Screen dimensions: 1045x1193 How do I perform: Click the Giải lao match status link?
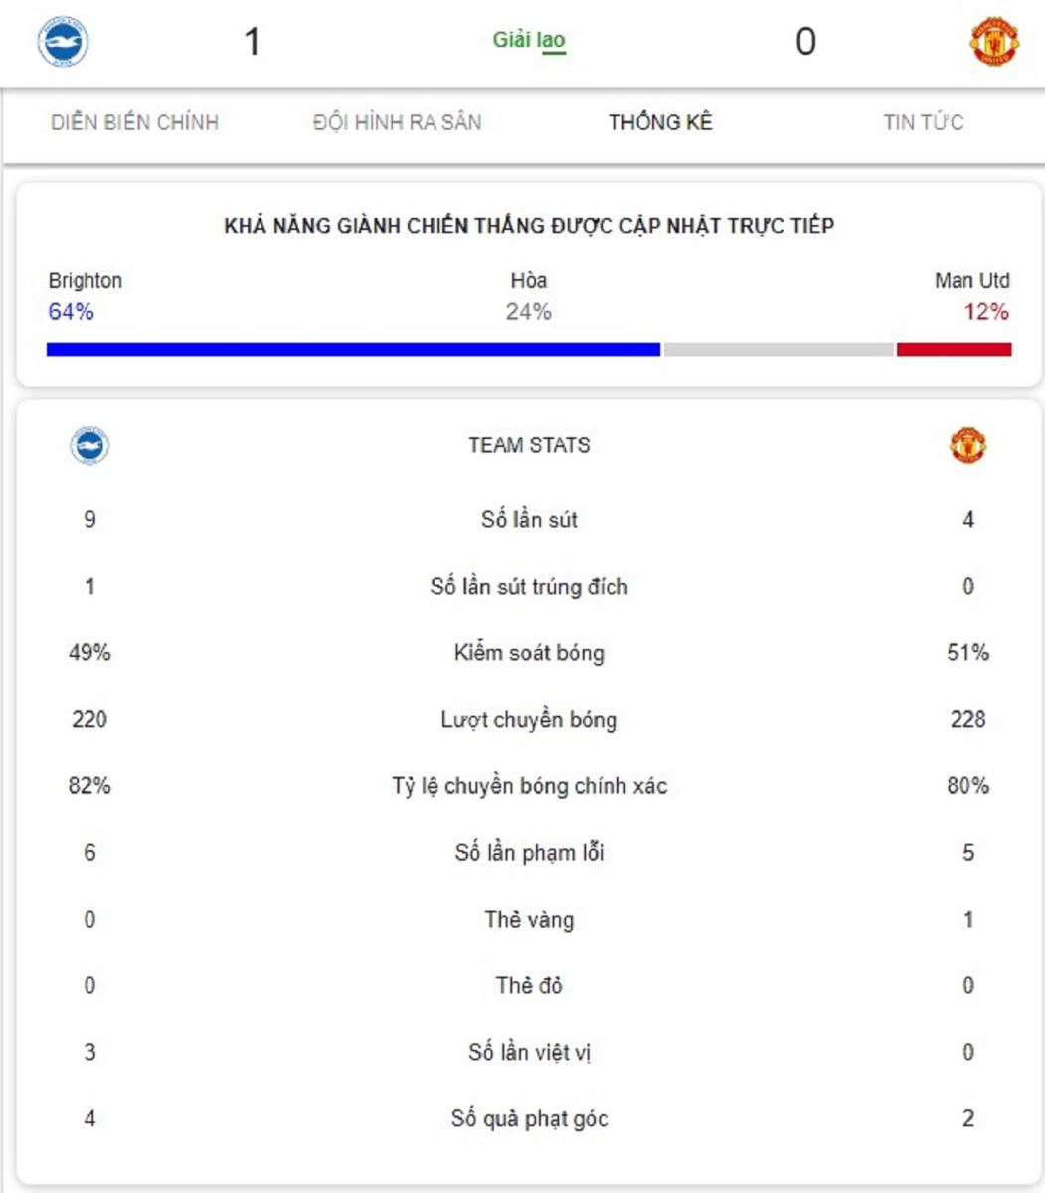click(x=529, y=41)
